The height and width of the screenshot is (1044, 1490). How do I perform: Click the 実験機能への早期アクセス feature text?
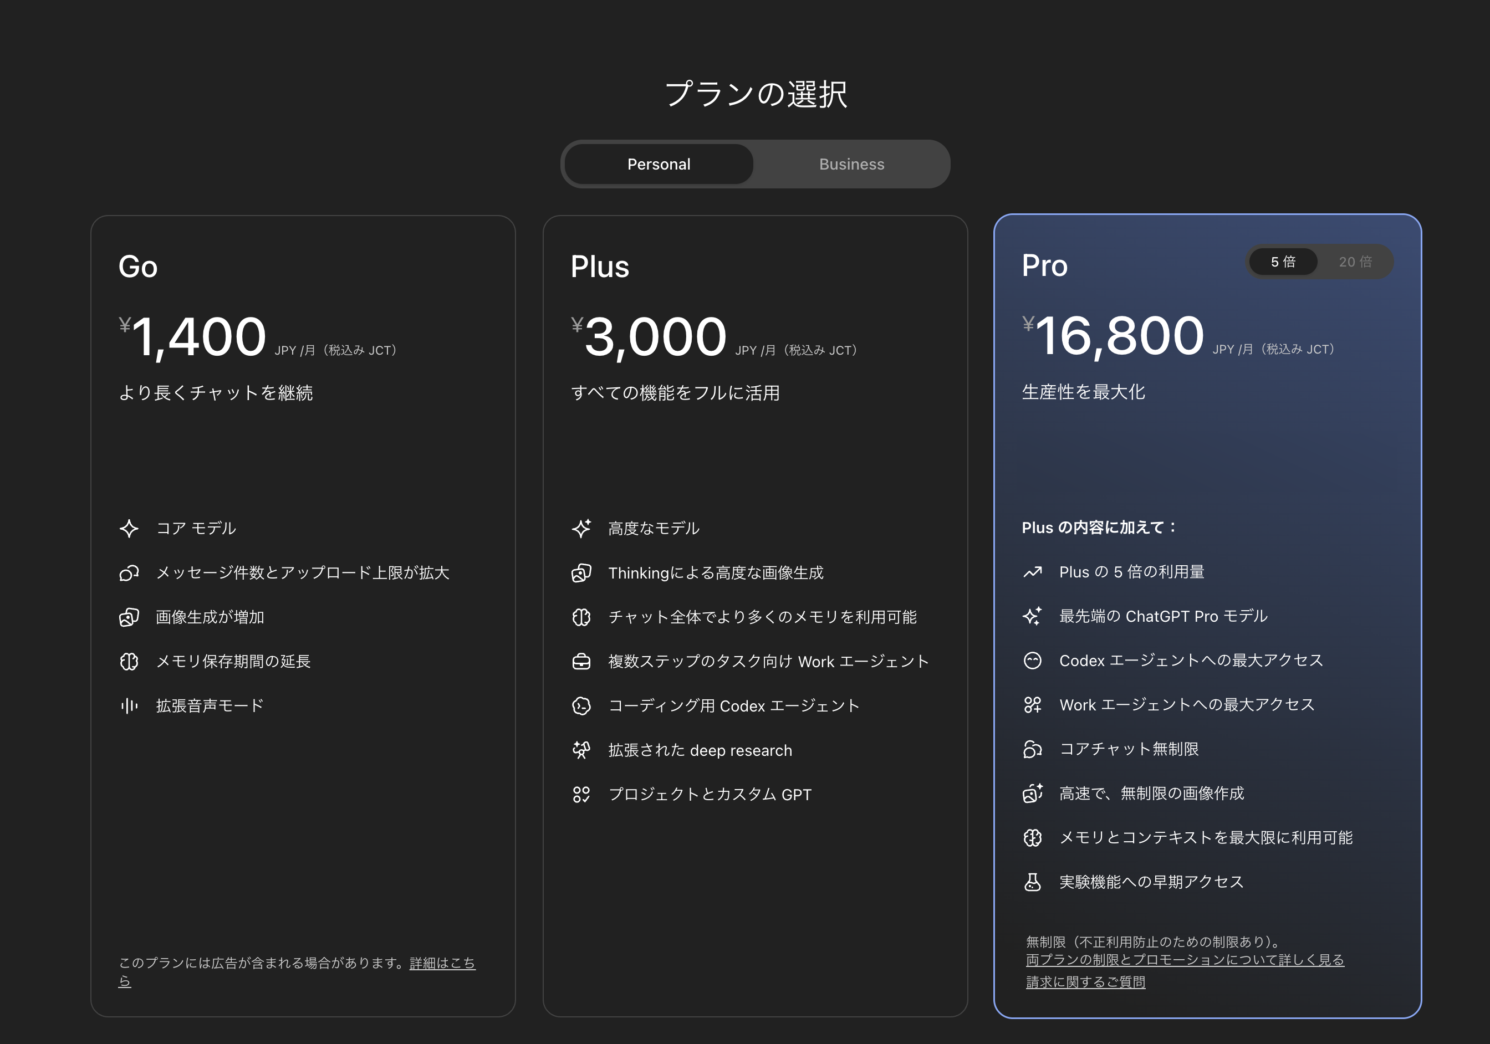[1151, 882]
